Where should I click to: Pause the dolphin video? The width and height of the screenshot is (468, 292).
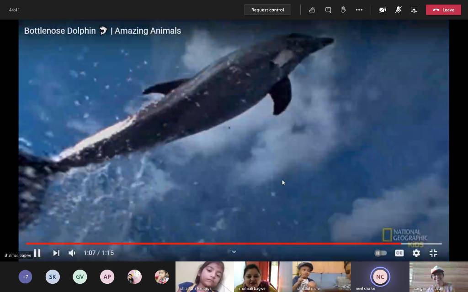click(x=37, y=253)
